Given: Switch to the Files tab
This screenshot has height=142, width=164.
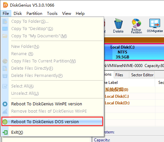Looking at the screenshot, I should (121, 75).
